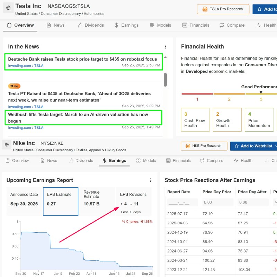Go to Nike Compare tab
277x277 pixels.
click(x=212, y=161)
